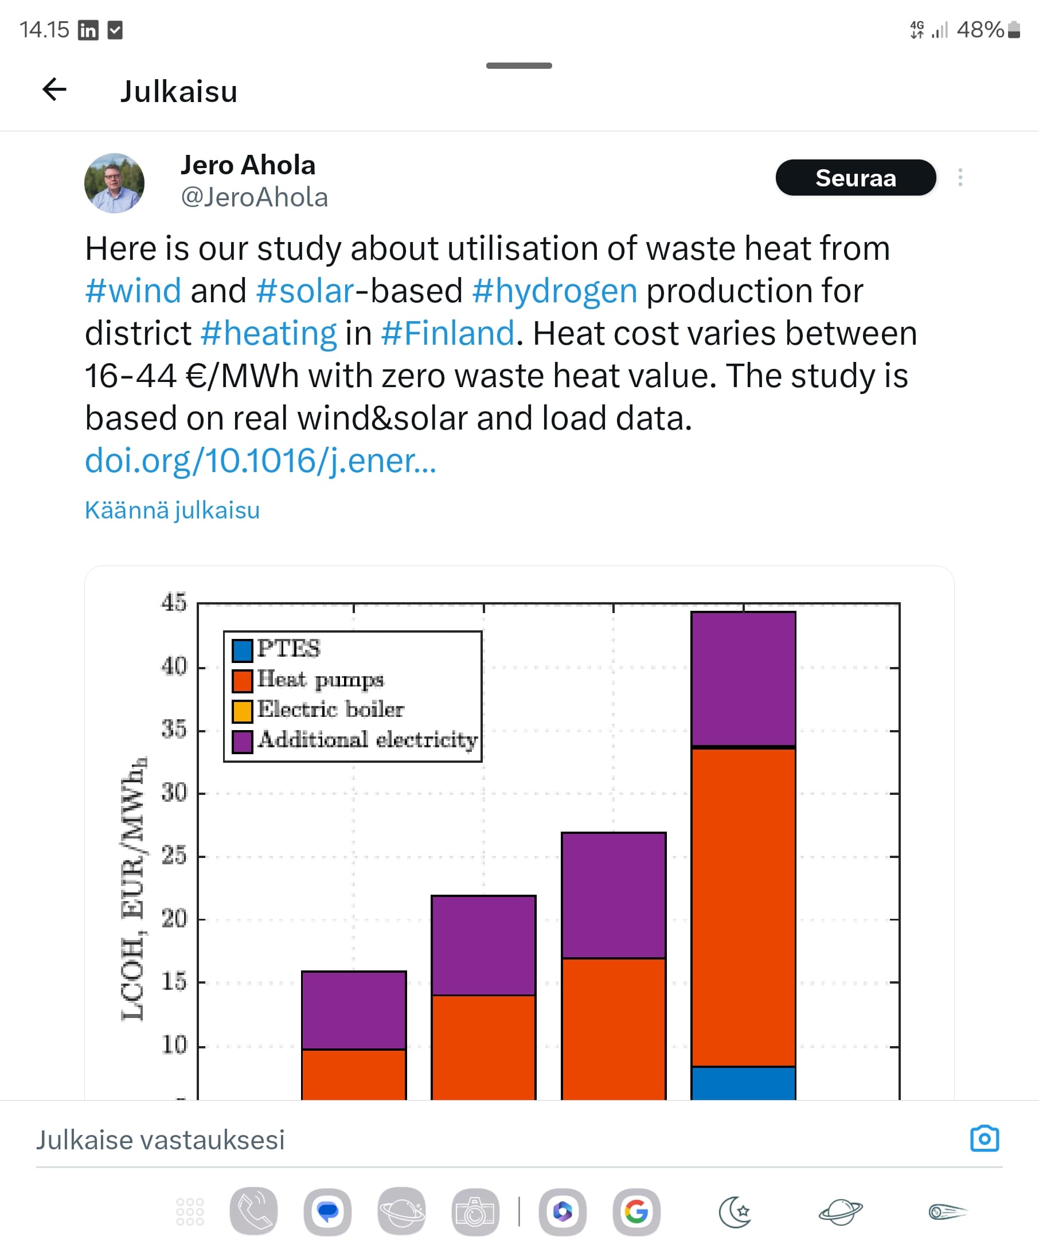Follow Jero Ahola with Seuraa button
The width and height of the screenshot is (1039, 1248).
(856, 178)
